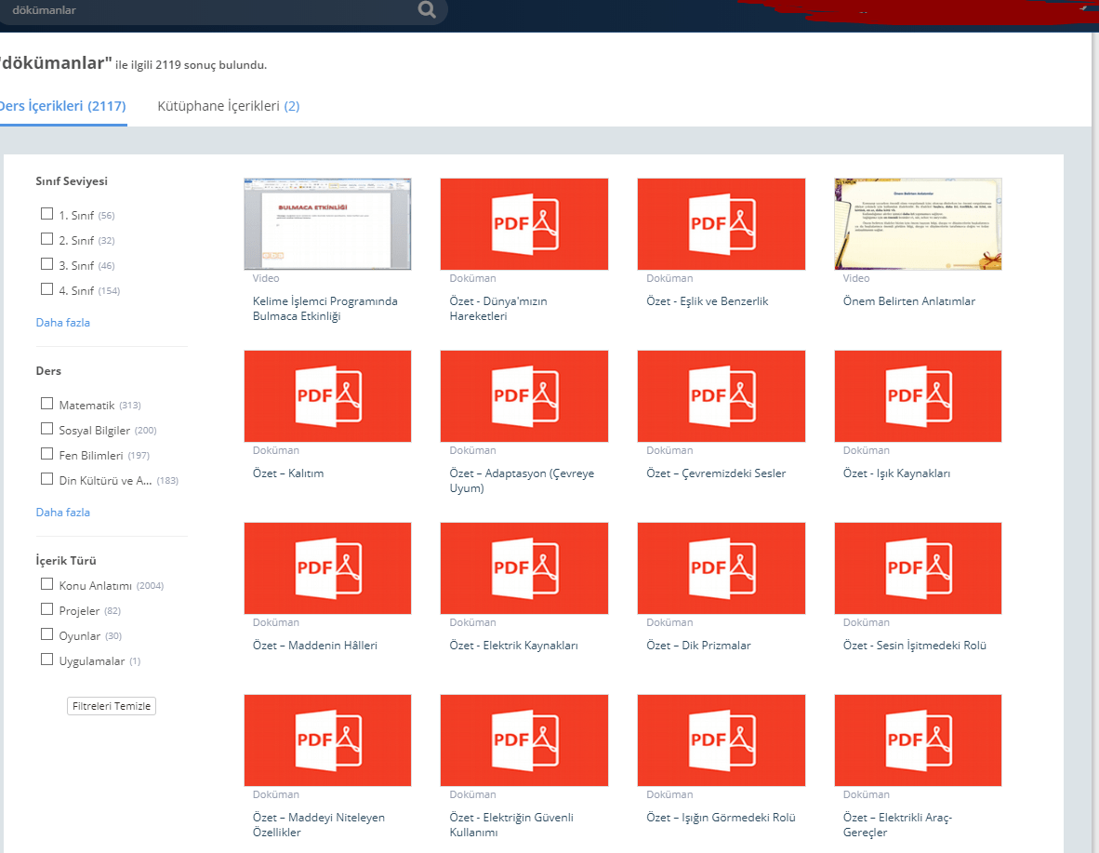Open the PDF icon for Özet - Işık Kaynakları
Viewport: 1099px width, 853px height.
(919, 396)
